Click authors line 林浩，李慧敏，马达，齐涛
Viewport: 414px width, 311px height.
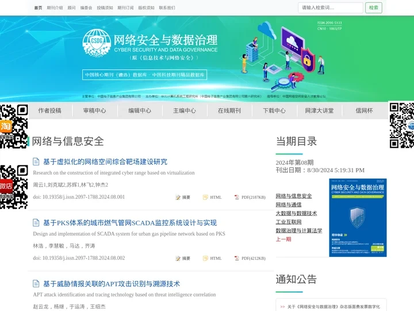64,246
